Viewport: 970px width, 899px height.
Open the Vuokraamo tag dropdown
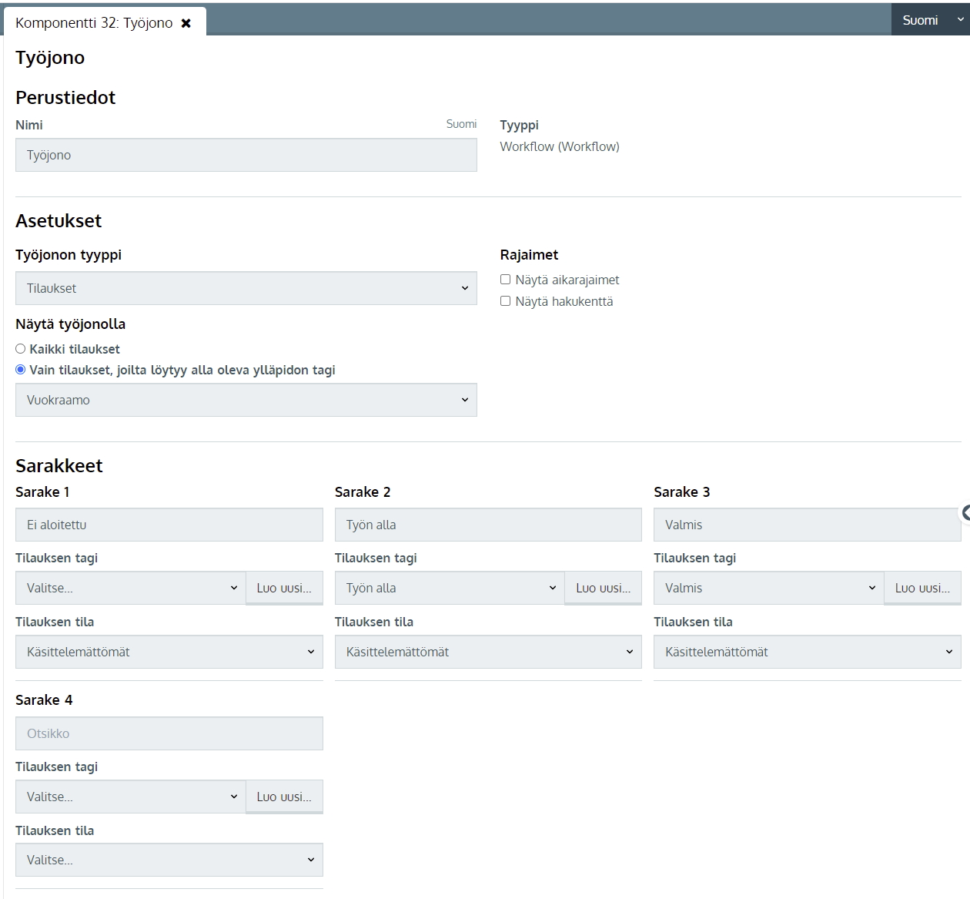click(246, 400)
